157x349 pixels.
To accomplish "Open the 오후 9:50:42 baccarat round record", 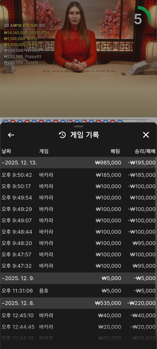I will click(x=78, y=175).
